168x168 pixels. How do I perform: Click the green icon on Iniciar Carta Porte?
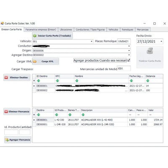click(34, 36)
